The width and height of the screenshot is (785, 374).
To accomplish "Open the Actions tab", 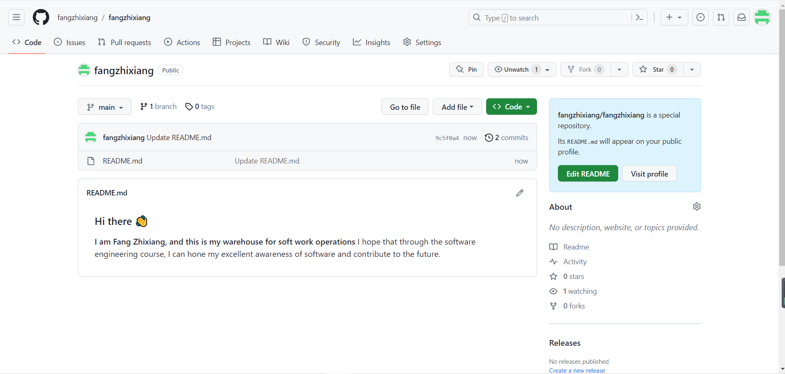I will pyautogui.click(x=182, y=42).
